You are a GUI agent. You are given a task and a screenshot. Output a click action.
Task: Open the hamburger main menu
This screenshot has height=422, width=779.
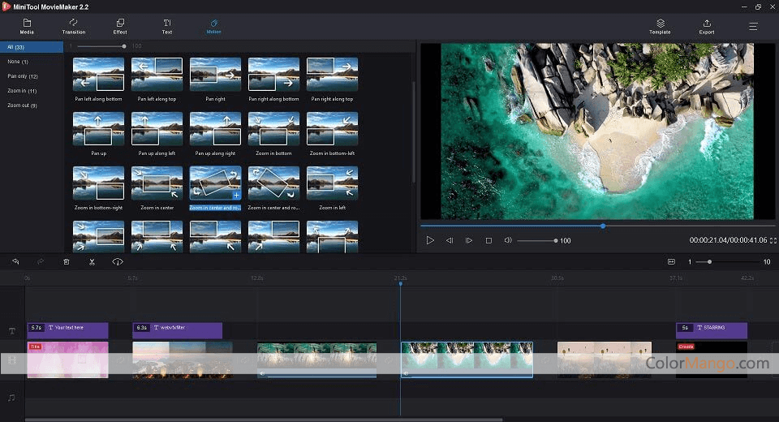click(753, 26)
